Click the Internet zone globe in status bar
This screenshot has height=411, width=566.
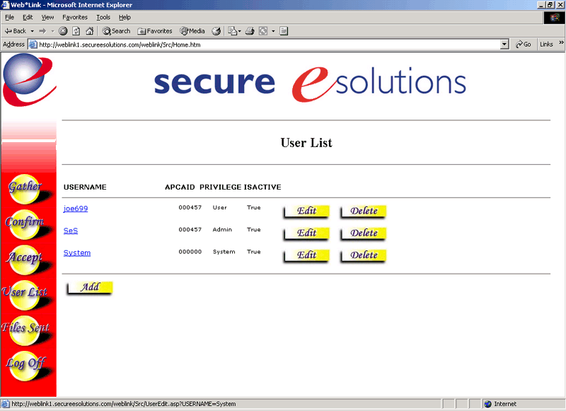pos(487,404)
